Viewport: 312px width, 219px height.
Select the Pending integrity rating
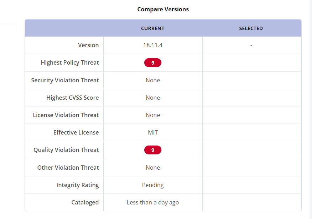coord(152,185)
